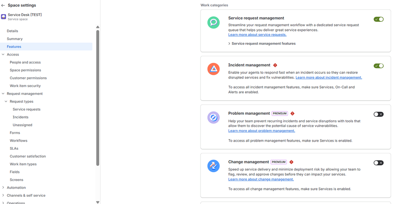Click the Incident management triangle icon
Image resolution: width=403 pixels, height=204 pixels.
(213, 69)
